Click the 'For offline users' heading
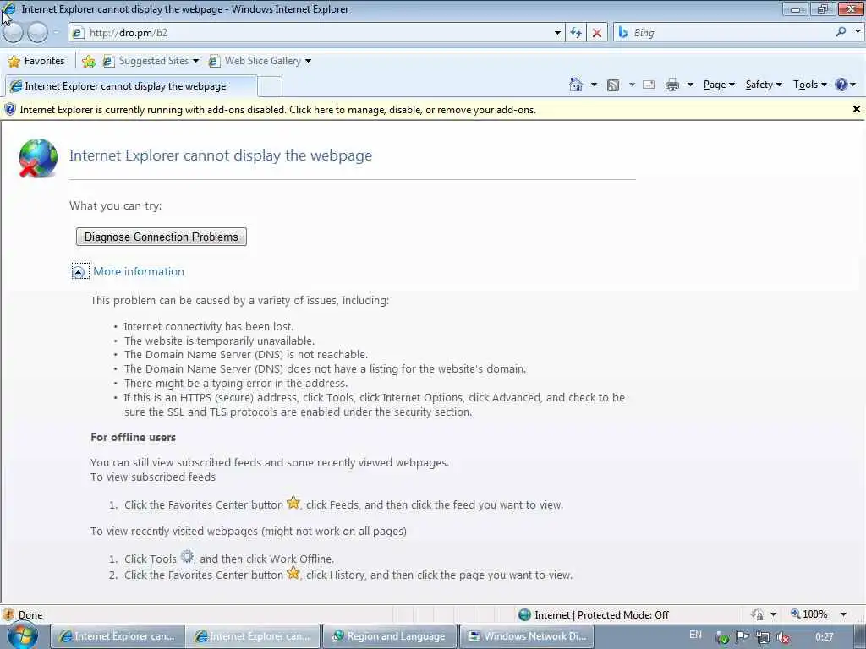The image size is (866, 649). [133, 437]
